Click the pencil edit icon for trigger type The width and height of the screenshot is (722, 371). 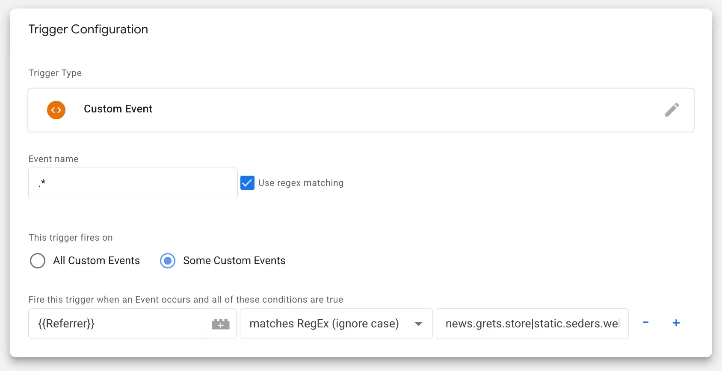[x=672, y=110]
